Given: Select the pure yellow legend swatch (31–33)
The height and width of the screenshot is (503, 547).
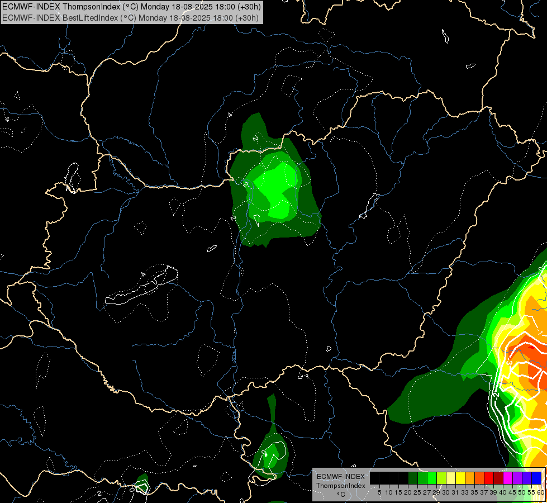Looking at the screenshot, I should tap(460, 478).
